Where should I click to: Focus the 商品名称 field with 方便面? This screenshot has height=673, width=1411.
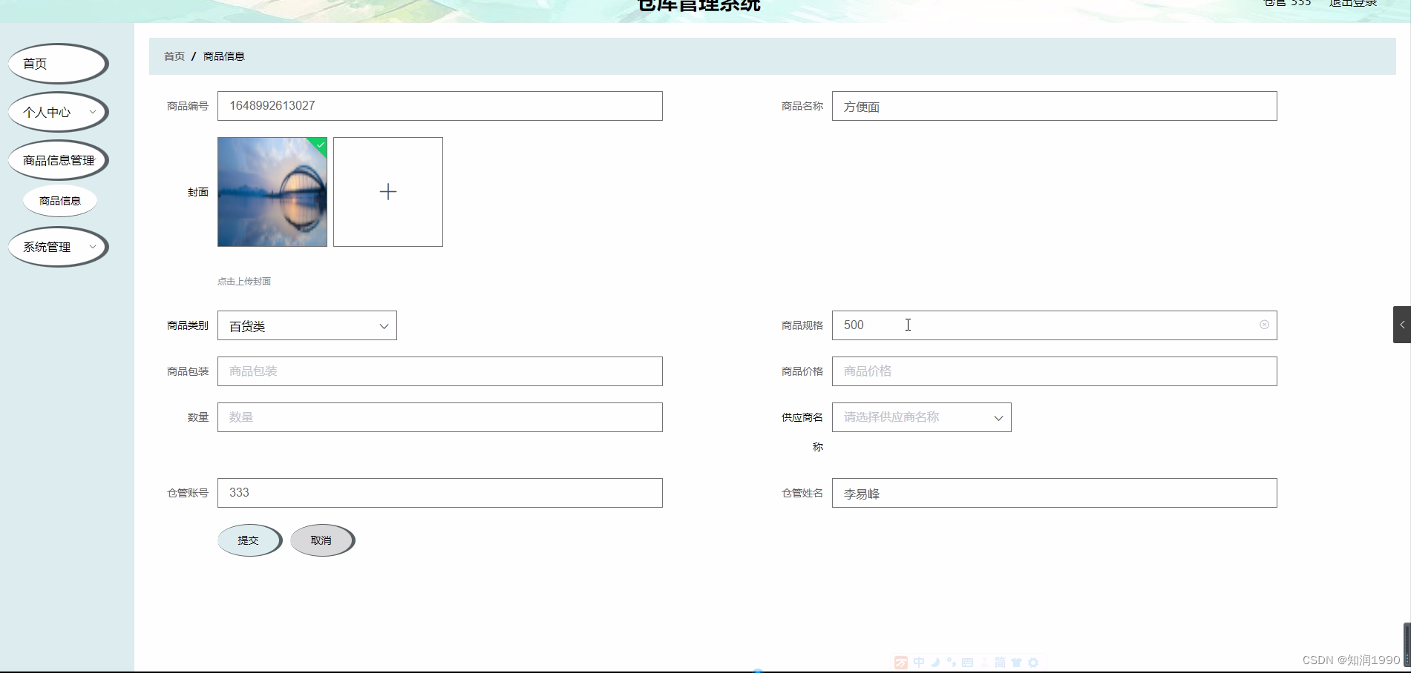[x=1055, y=106]
